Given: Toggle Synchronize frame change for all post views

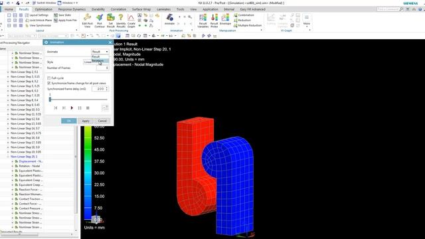Looking at the screenshot, I should click(x=48, y=83).
